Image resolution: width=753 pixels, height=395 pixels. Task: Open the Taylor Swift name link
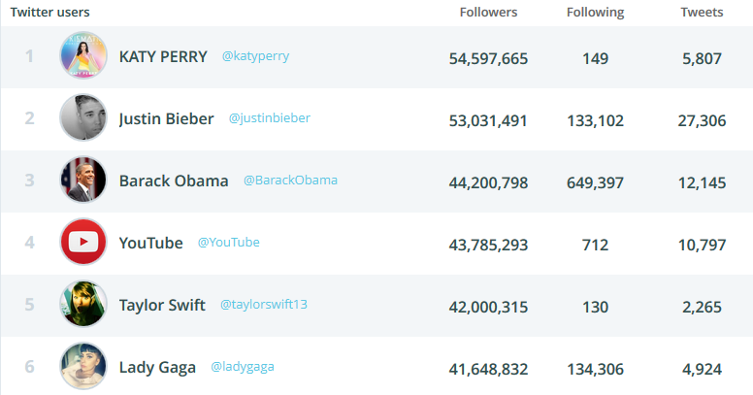point(162,305)
